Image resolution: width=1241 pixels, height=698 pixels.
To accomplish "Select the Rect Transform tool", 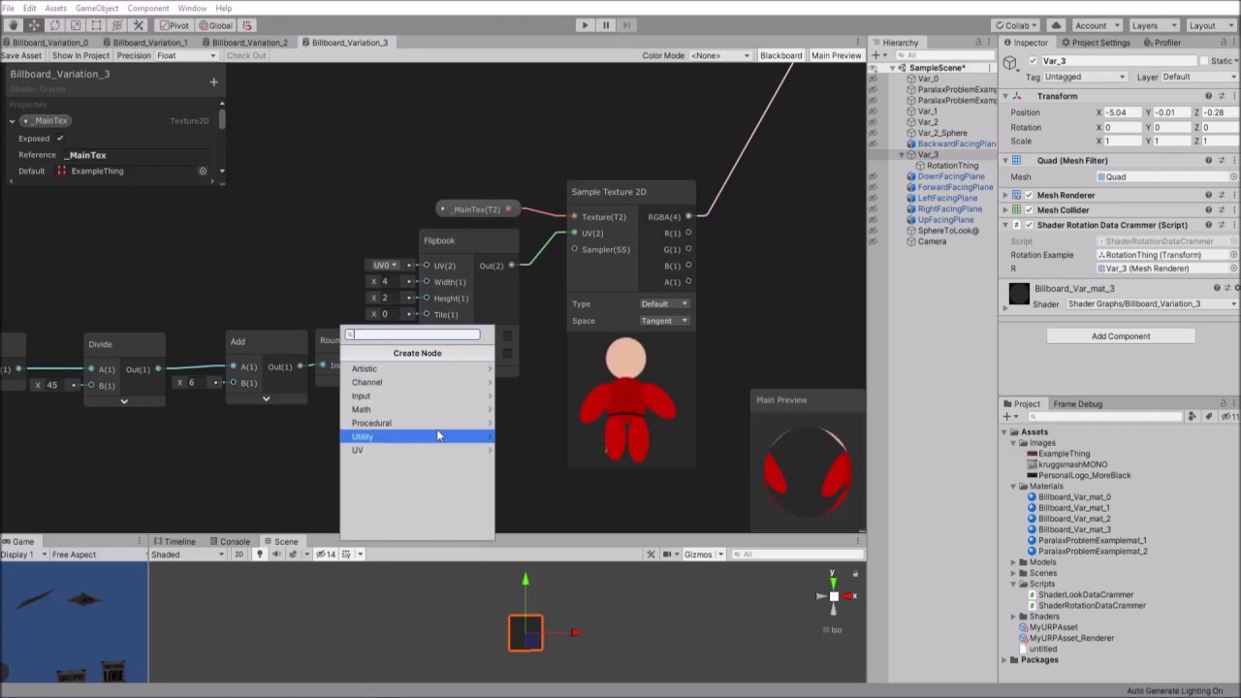I will click(96, 25).
